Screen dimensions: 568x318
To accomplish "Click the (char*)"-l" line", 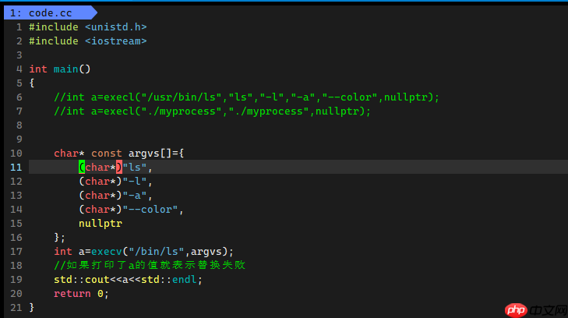I will [115, 182].
